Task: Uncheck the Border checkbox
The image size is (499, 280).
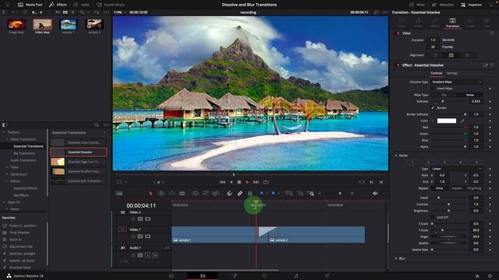Action: [x=433, y=108]
